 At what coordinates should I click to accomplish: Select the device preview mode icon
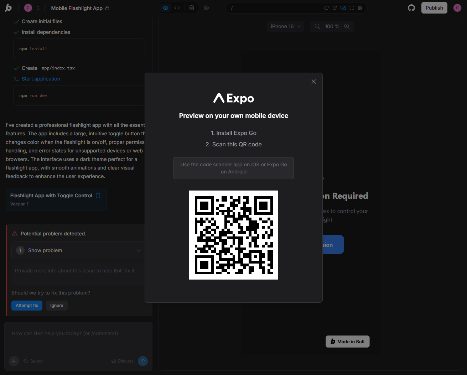coord(343,7)
